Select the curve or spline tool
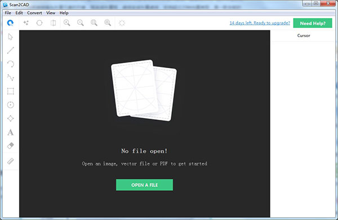Screen dimensions: 338x220 [11, 78]
